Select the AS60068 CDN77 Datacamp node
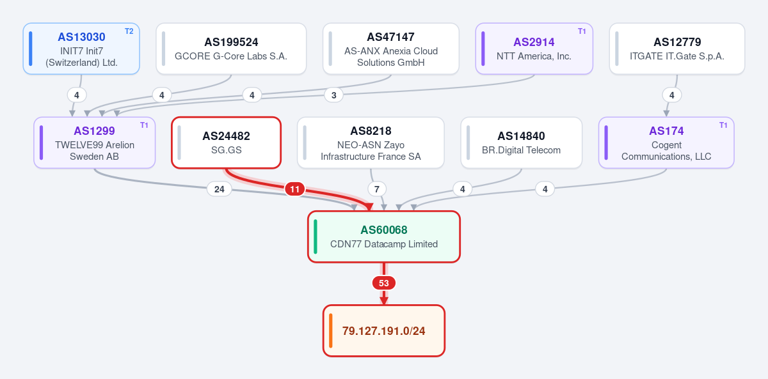This screenshot has width=768, height=379. coord(384,236)
